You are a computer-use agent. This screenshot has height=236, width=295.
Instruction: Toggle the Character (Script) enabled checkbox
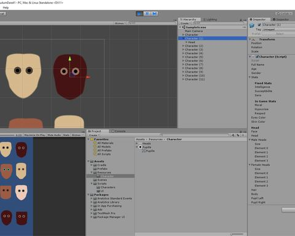257,57
